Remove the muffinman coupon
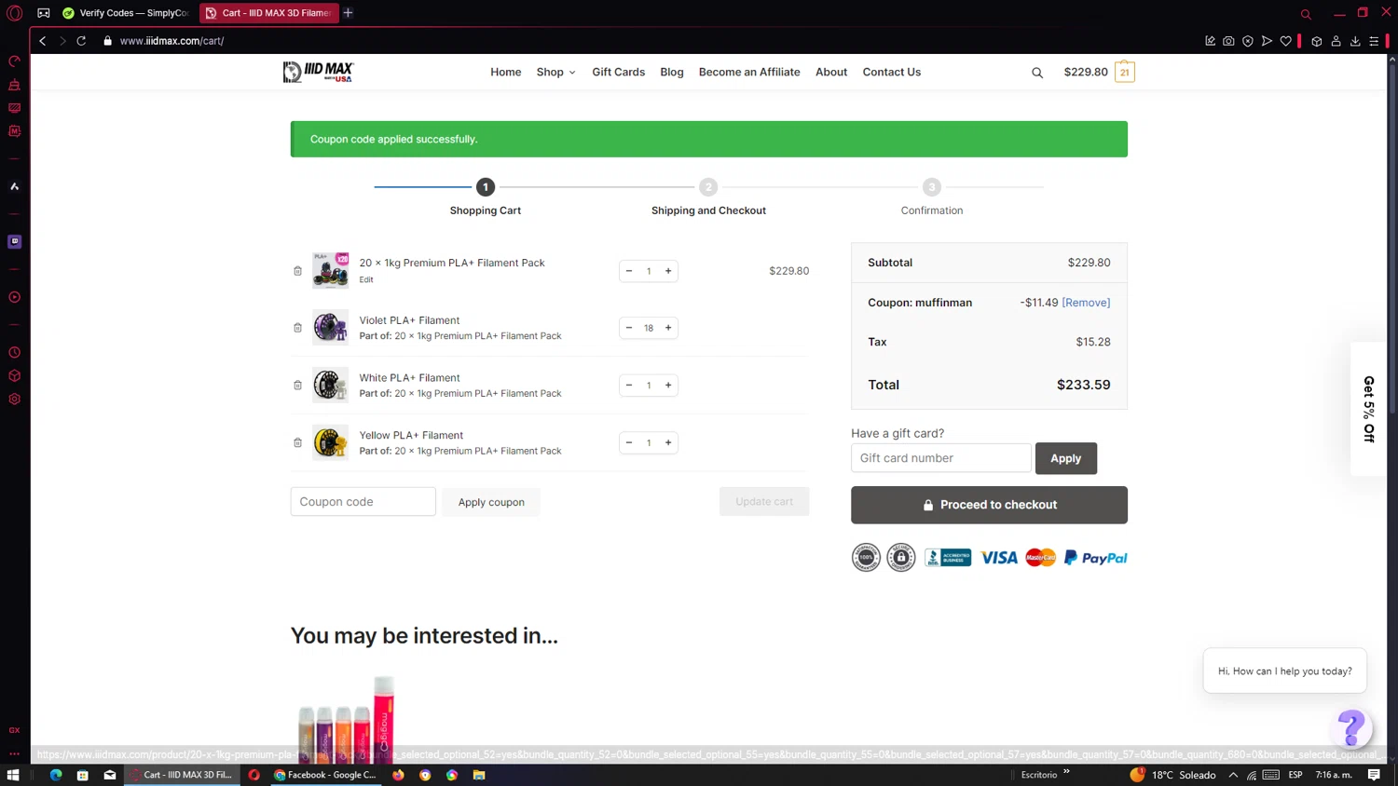1398x786 pixels. [1086, 303]
